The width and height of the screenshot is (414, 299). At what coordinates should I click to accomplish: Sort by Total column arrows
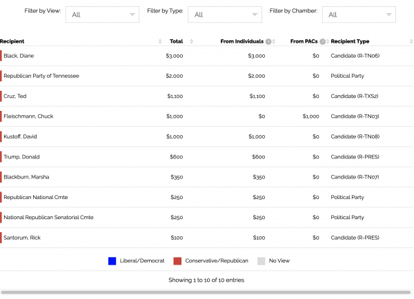coord(191,41)
